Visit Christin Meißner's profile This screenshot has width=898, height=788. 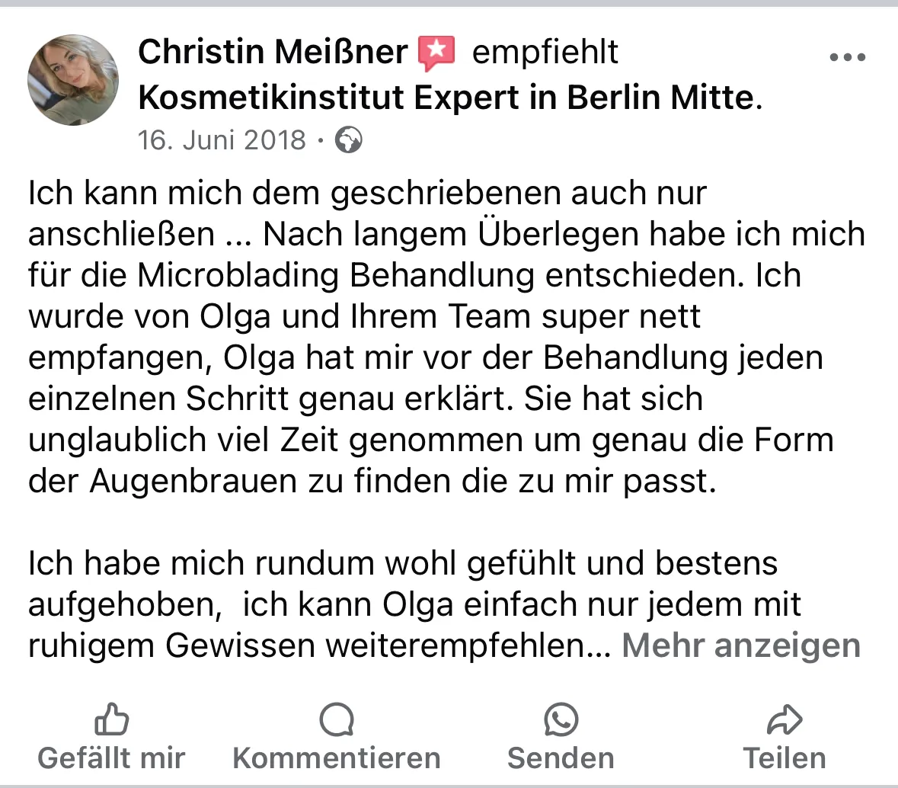click(272, 51)
